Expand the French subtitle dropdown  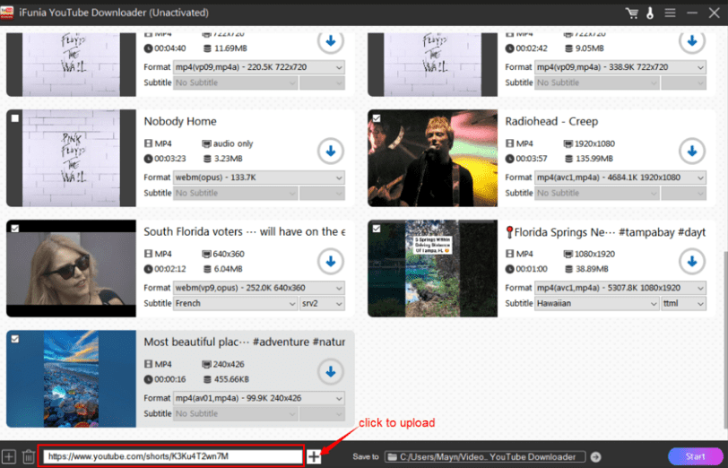pos(235,303)
